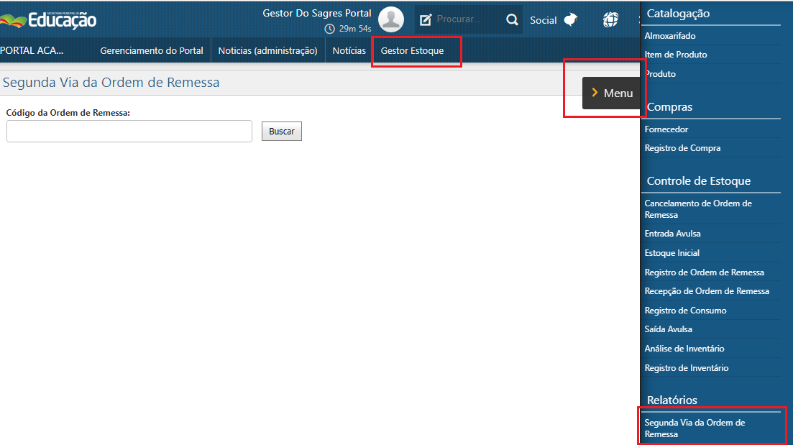Collapse the side Menu panel

611,93
